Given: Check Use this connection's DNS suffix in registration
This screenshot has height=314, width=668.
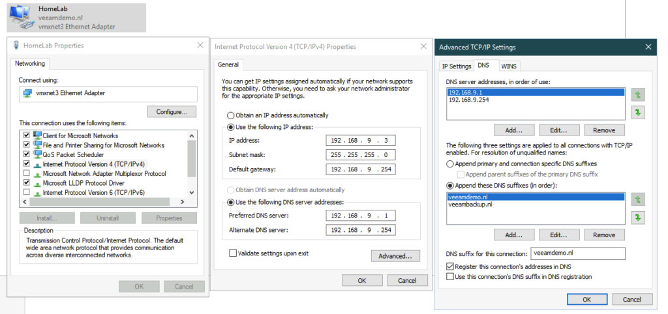Looking at the screenshot, I should (449, 277).
